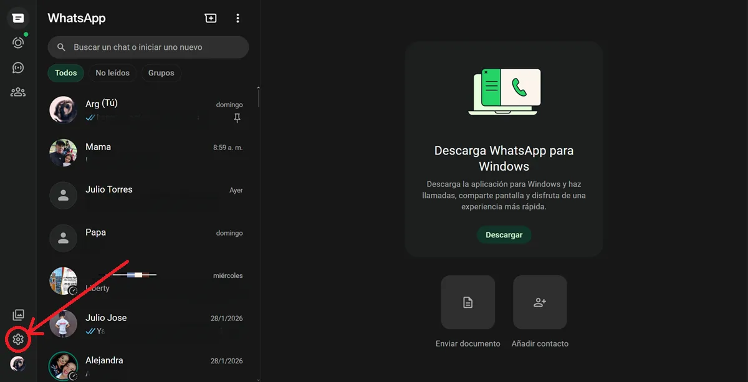Click Mama's chat avatar
The width and height of the screenshot is (748, 382).
click(x=63, y=153)
